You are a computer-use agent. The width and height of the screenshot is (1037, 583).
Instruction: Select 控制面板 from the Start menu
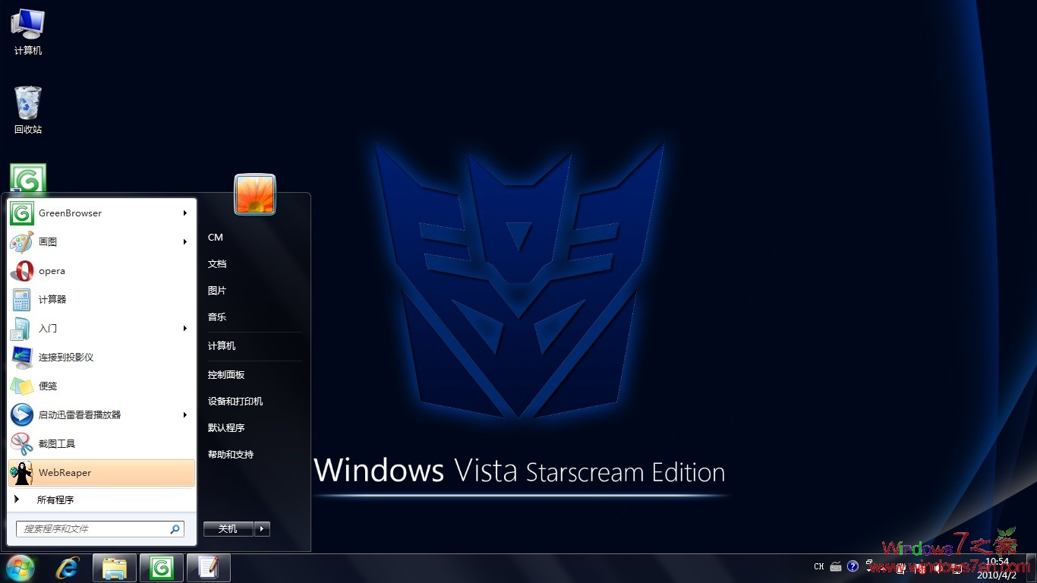[x=225, y=373]
